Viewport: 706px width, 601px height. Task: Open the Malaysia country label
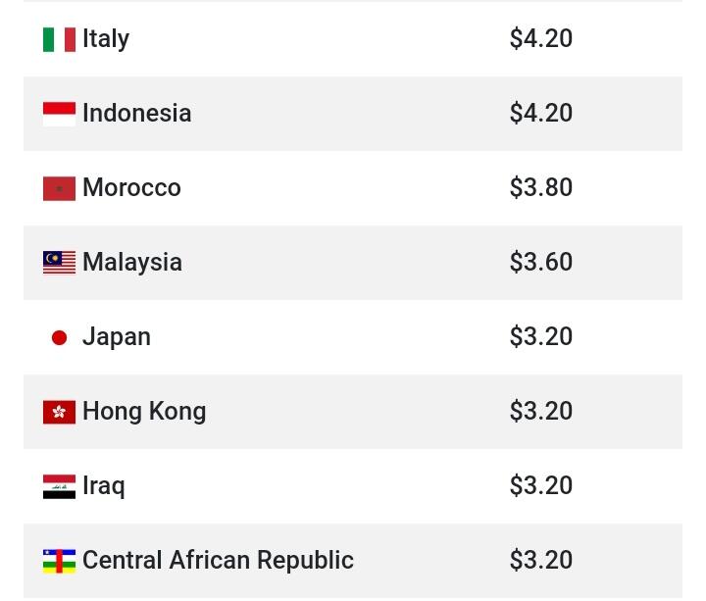coord(132,262)
